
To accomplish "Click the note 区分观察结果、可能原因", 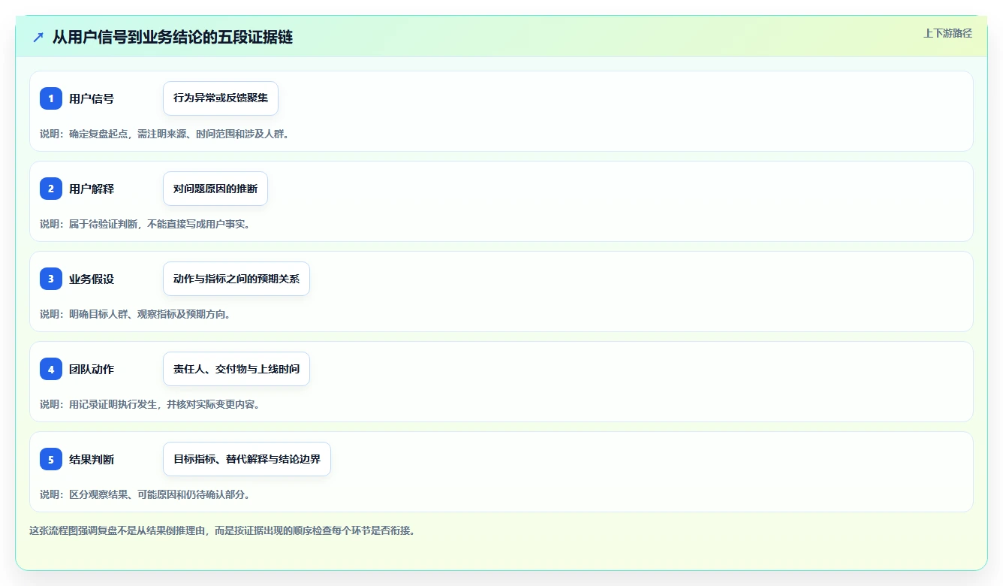I will (x=144, y=494).
